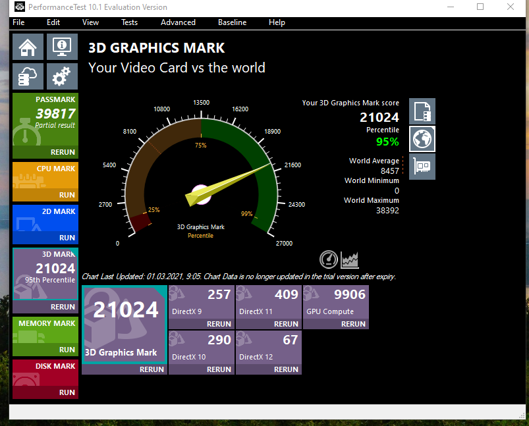Click the 95% percentile value
Screen dimensions: 529x426
pos(387,142)
